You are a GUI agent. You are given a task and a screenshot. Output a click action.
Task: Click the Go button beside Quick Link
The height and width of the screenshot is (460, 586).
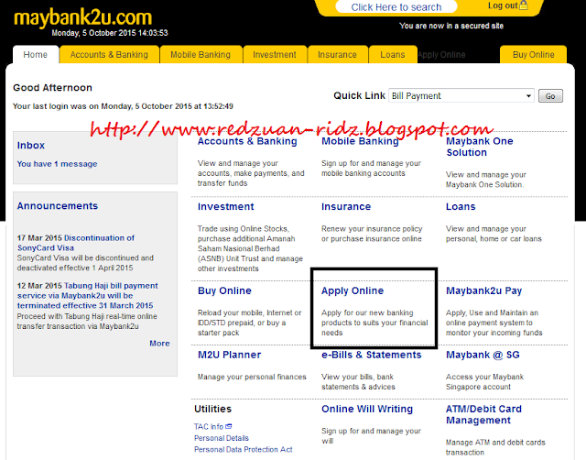click(550, 96)
